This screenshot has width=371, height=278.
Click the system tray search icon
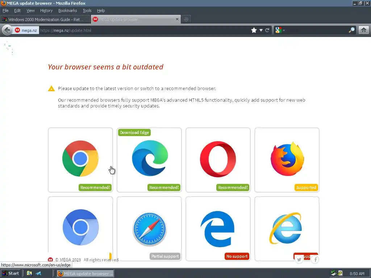tap(340, 273)
